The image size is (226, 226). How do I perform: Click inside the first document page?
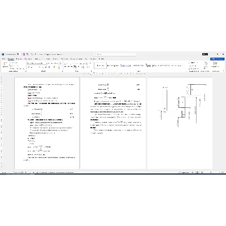tap(47, 123)
